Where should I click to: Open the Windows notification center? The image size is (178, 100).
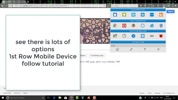point(174,97)
